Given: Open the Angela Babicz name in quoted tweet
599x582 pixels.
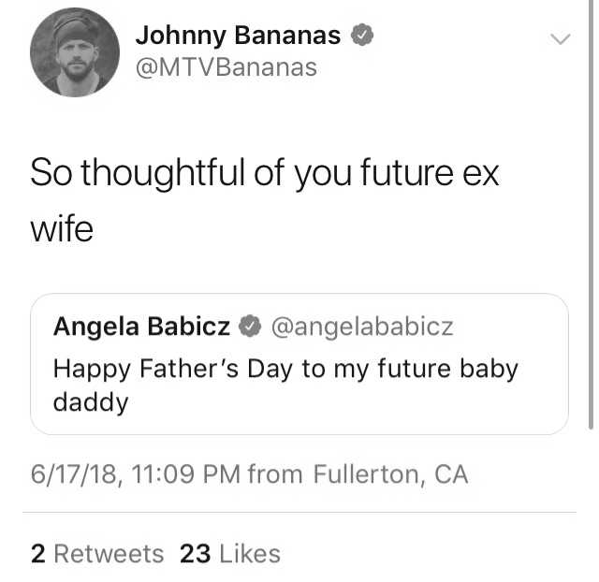Looking at the screenshot, I should point(141,327).
